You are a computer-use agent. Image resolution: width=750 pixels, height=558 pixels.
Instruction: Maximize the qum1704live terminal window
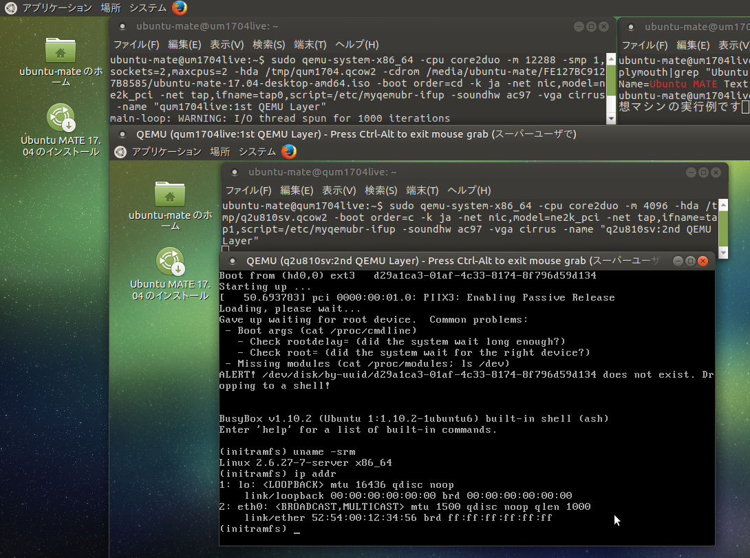point(703,172)
